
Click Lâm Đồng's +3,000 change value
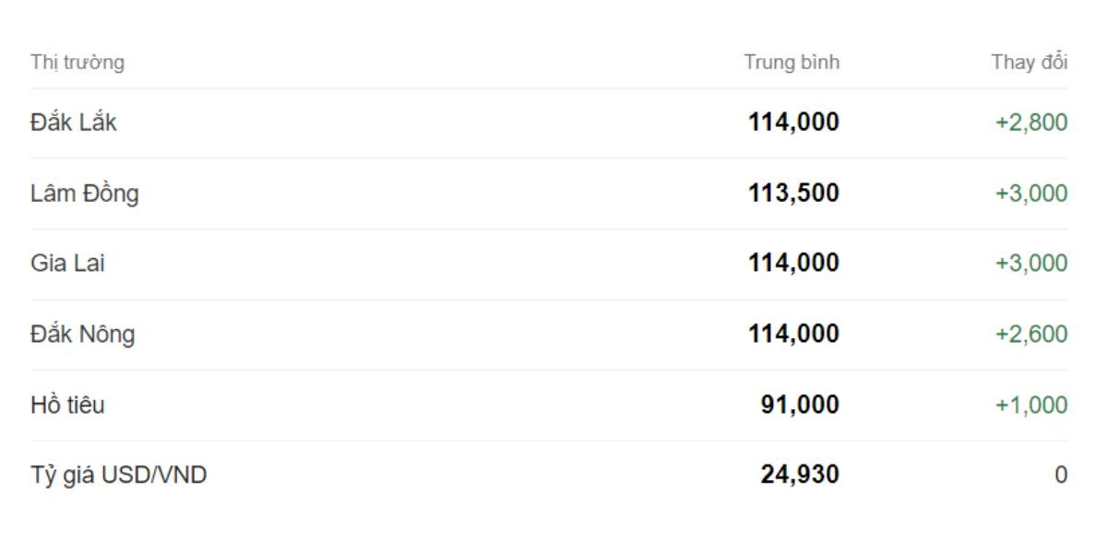click(1030, 194)
